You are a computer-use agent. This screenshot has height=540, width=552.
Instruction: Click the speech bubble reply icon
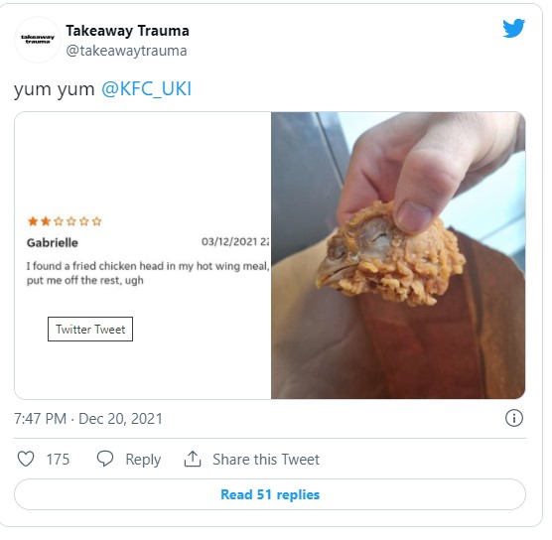[105, 459]
